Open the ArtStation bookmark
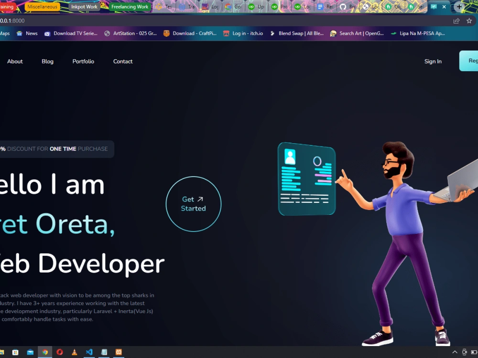478x358 pixels. coord(130,33)
